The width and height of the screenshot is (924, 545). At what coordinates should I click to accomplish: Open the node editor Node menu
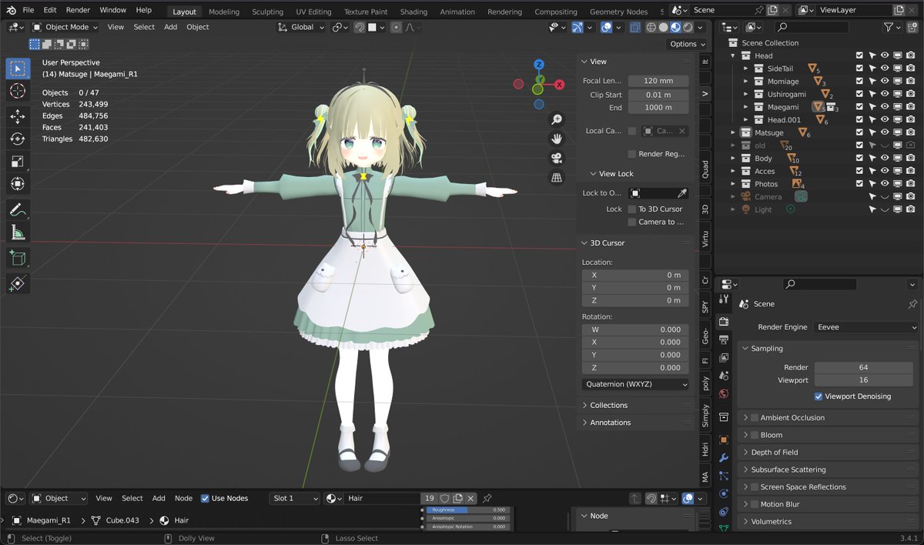[x=183, y=498]
